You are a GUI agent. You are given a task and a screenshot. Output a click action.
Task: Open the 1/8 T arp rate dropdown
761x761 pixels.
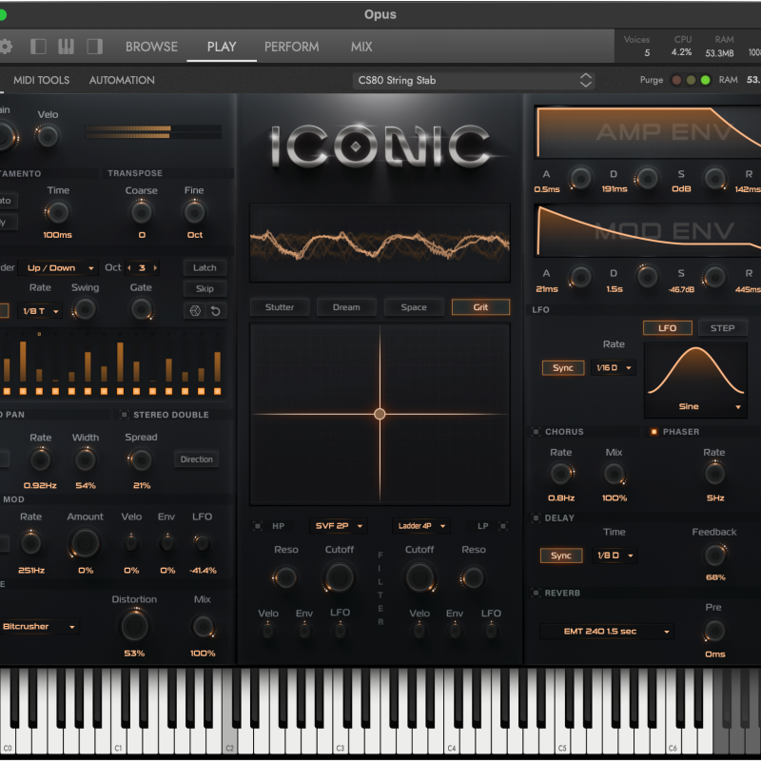pyautogui.click(x=40, y=311)
